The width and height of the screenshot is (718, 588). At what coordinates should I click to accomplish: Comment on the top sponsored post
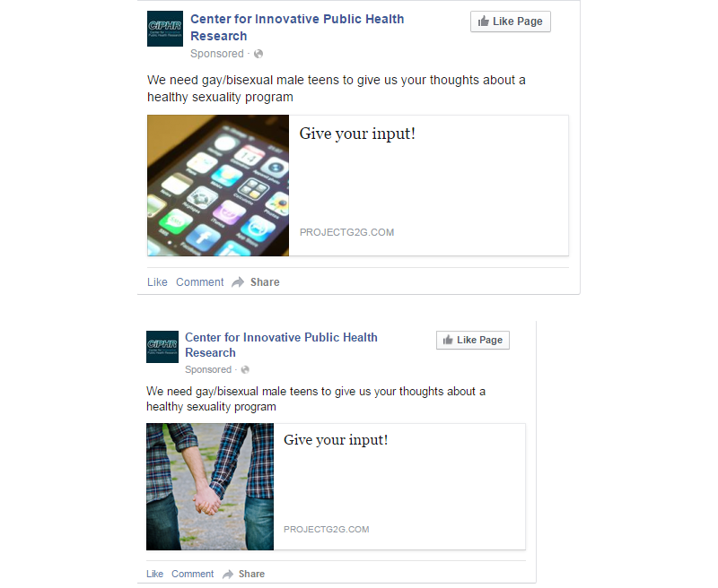click(x=199, y=282)
